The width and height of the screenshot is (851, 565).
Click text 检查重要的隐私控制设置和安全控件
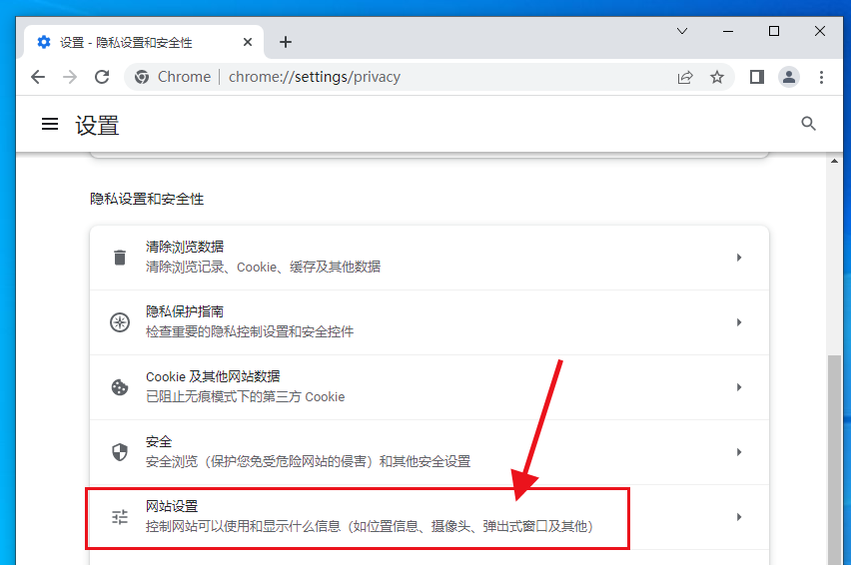[x=250, y=331]
